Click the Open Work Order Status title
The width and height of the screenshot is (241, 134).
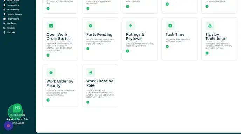[58, 36]
